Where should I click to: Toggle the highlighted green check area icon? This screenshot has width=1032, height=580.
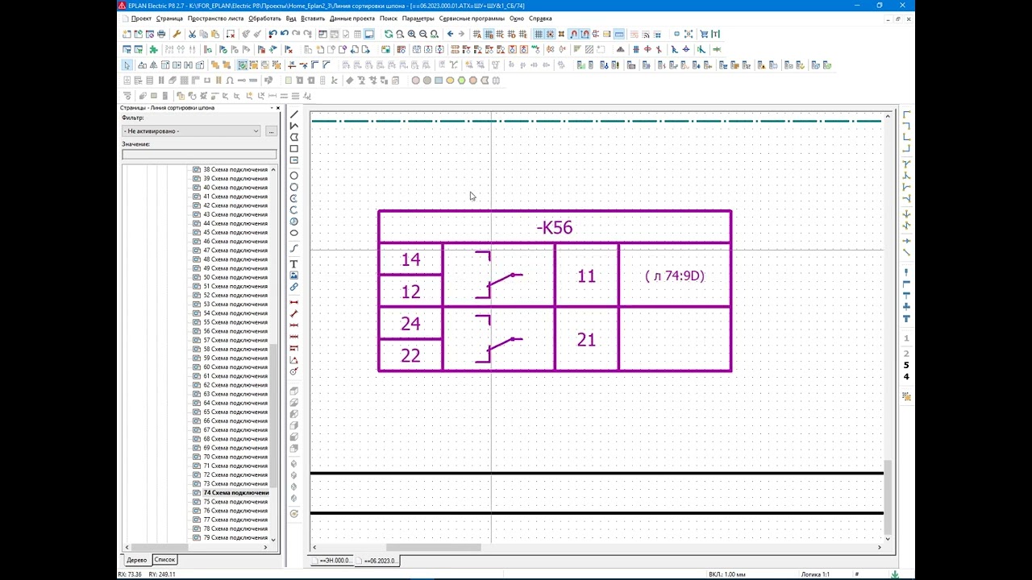pos(241,64)
